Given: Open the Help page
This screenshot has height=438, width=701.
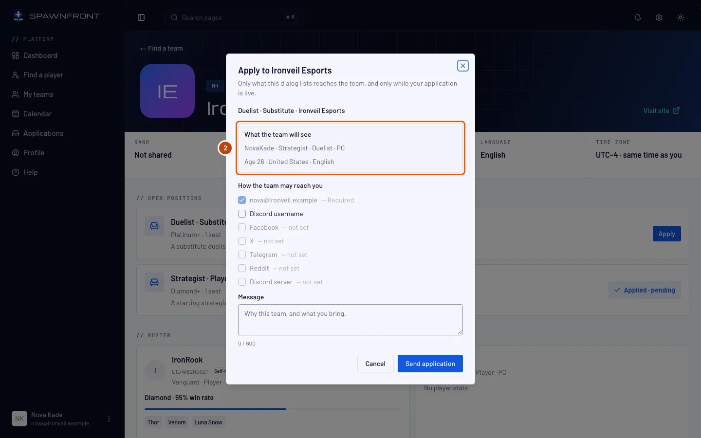Looking at the screenshot, I should 62,172.
